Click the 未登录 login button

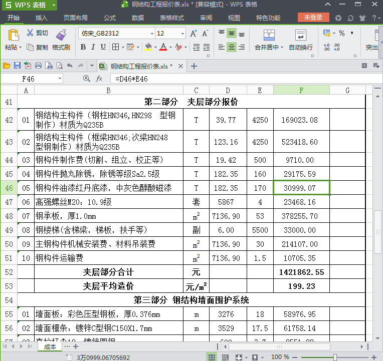[x=313, y=18]
